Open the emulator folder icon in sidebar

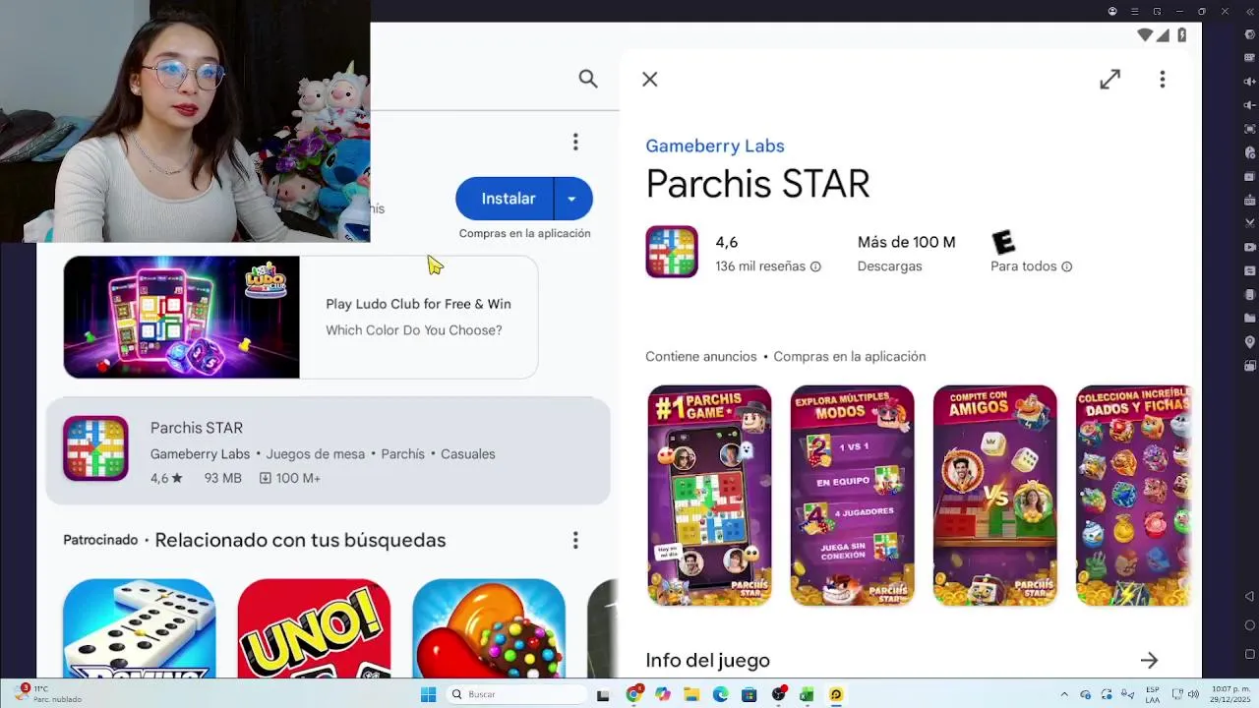(x=1250, y=318)
